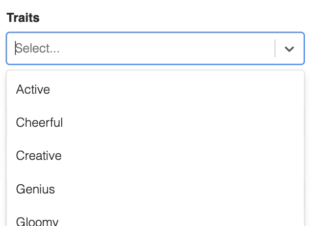Pick the Creative option
Viewport: 311px width, 226px height.
[x=39, y=156]
